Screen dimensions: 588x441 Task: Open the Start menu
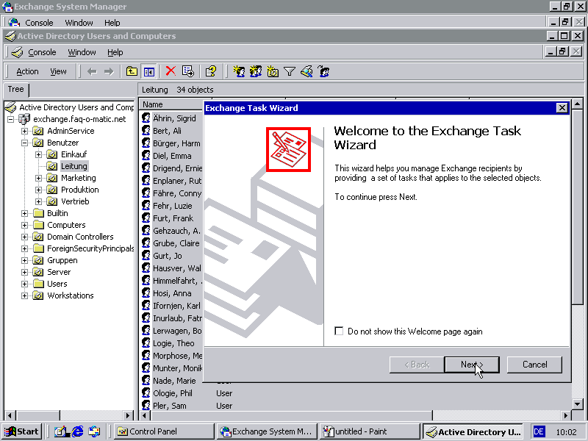click(22, 431)
